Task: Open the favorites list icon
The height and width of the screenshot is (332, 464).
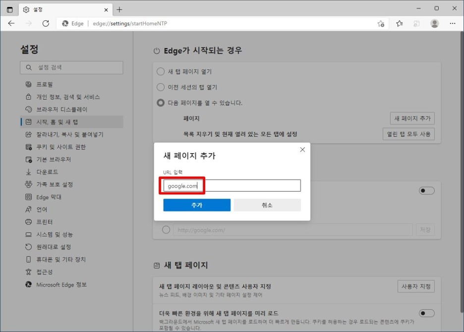Action: tap(400, 23)
